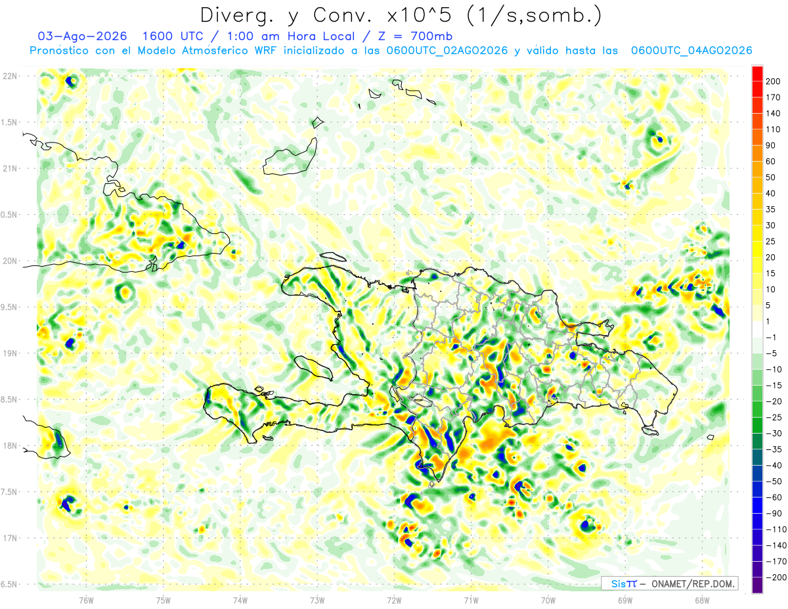
Task: Click the blue colorbar segment between -60 and -90
Action: coord(757,505)
